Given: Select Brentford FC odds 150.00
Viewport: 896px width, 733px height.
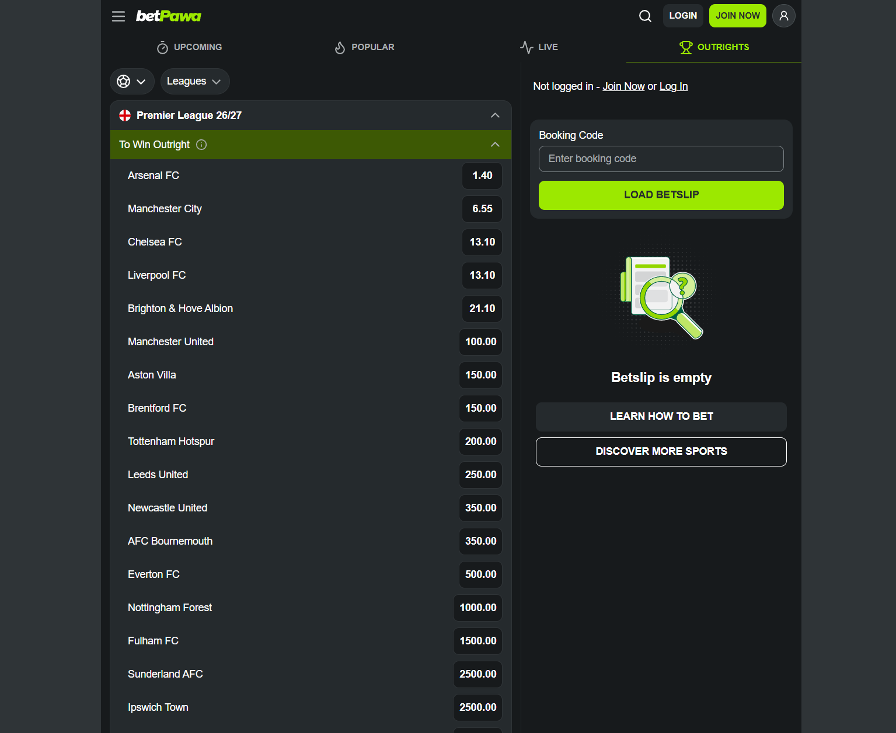Looking at the screenshot, I should coord(481,408).
